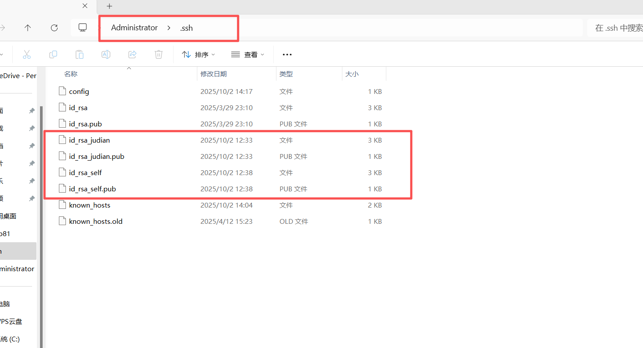Select the id_rsa_judian.pub file name
The image size is (643, 348).
[97, 156]
